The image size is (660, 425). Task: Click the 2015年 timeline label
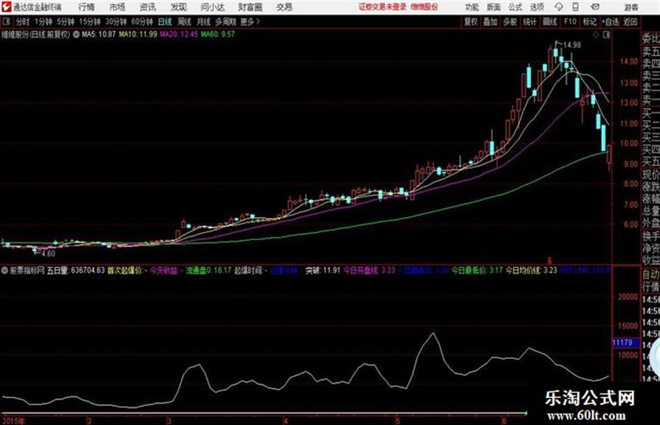click(x=13, y=421)
